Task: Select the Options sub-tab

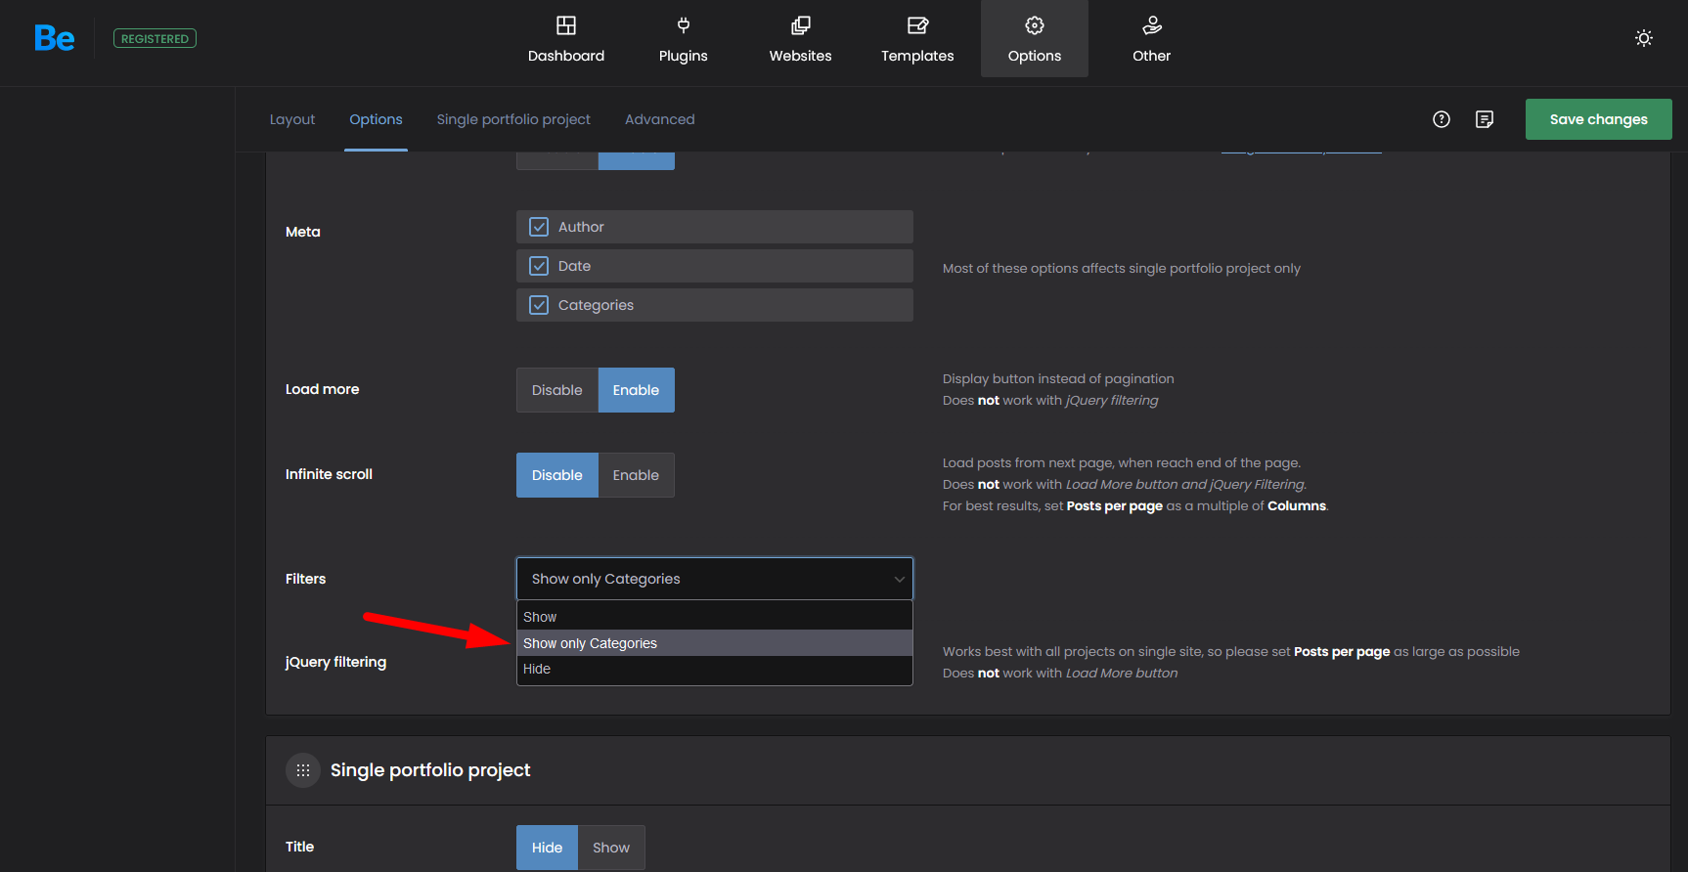Action: point(376,119)
